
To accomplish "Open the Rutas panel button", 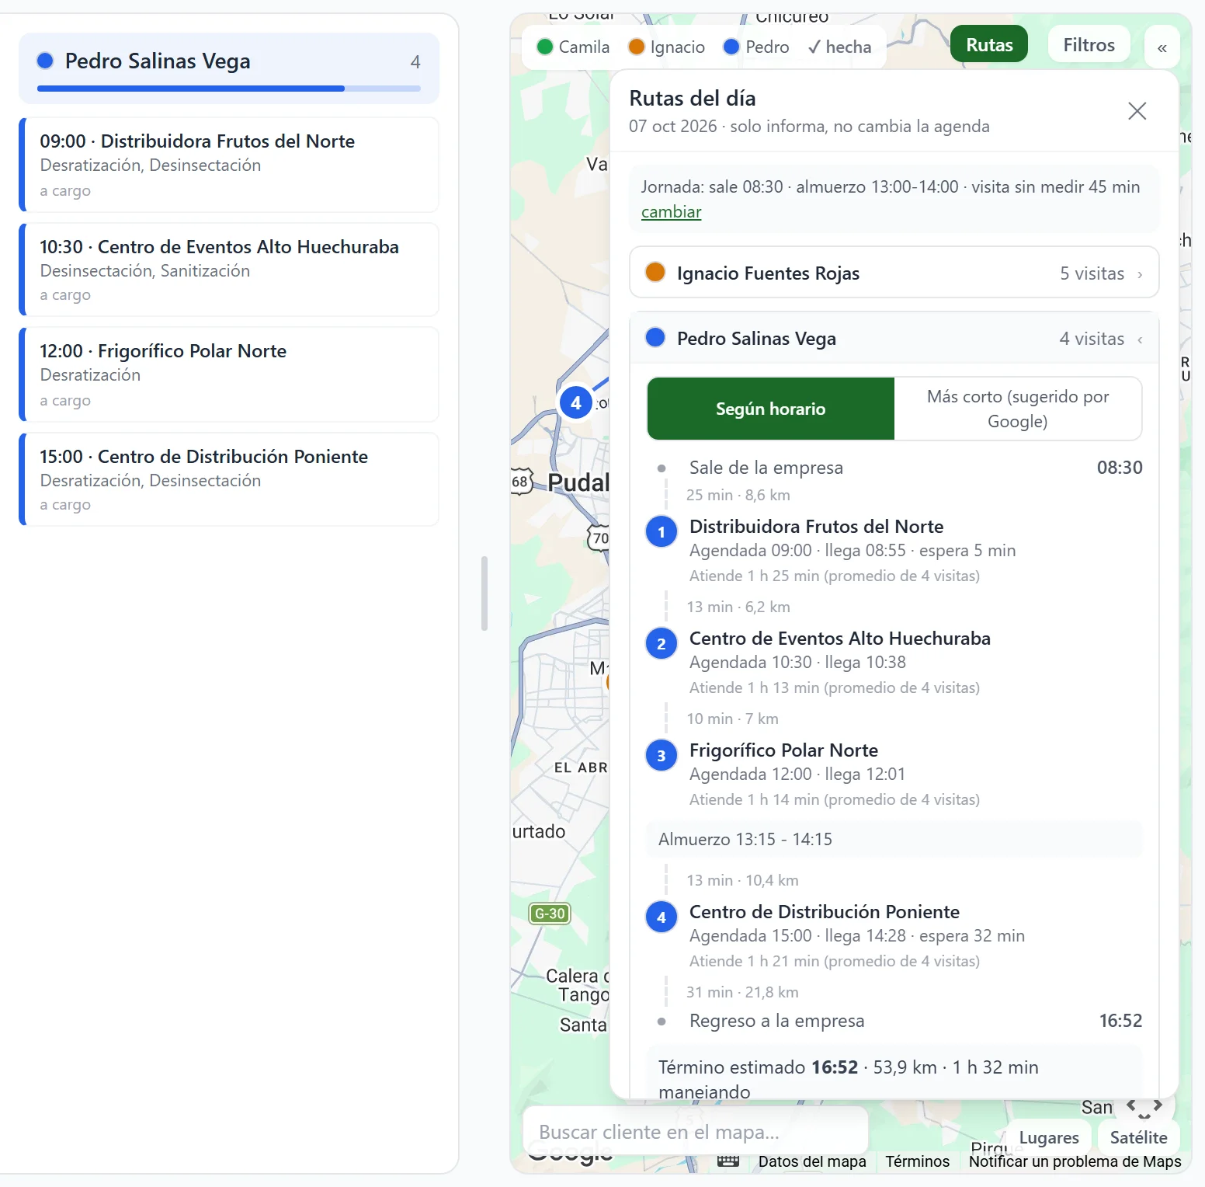I will [x=989, y=45].
